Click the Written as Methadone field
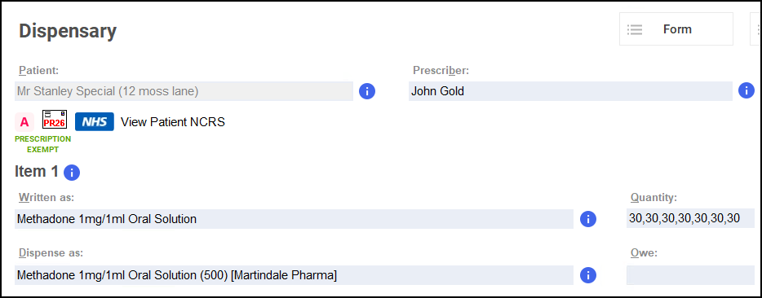Image resolution: width=762 pixels, height=298 pixels. click(x=294, y=219)
